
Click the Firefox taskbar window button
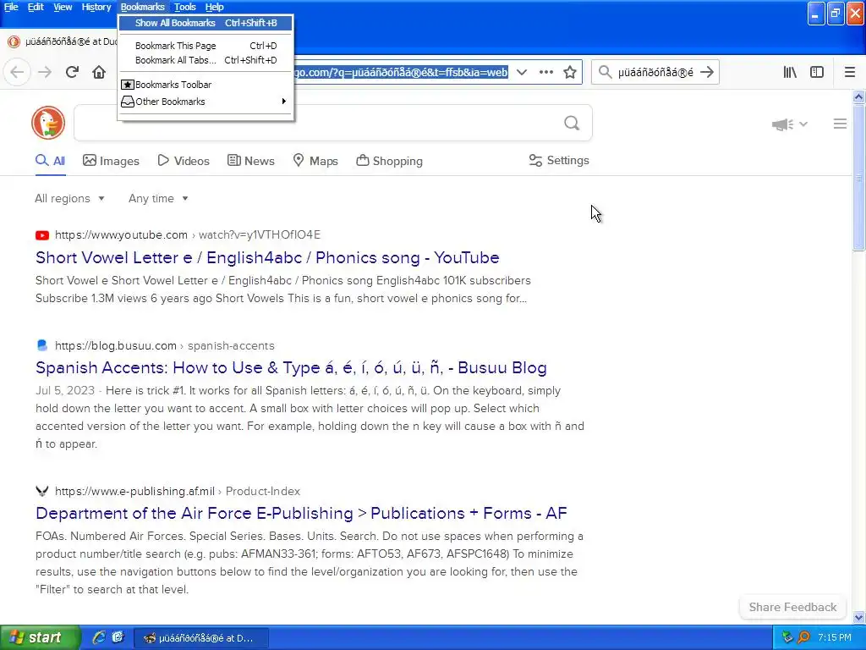[201, 638]
